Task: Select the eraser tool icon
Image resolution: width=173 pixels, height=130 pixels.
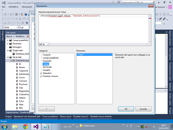Action: pyautogui.click(x=17, y=19)
